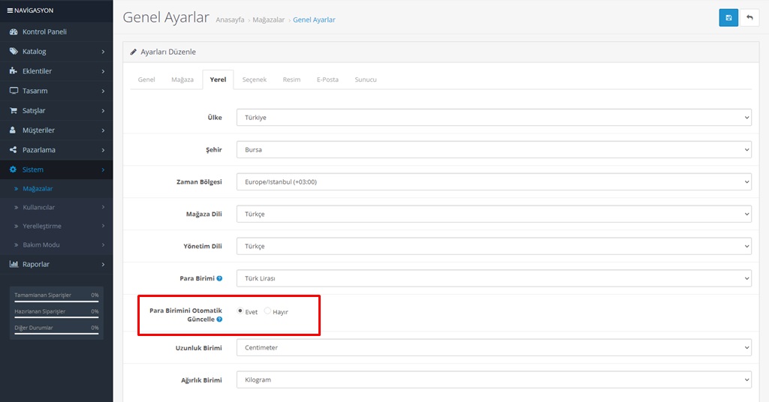Expand the Eklentiler menu chevron
This screenshot has width=769, height=402.
[103, 71]
